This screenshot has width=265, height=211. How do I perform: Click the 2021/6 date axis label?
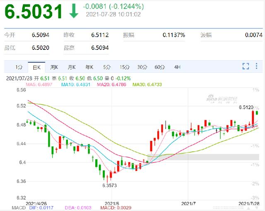[112, 204]
